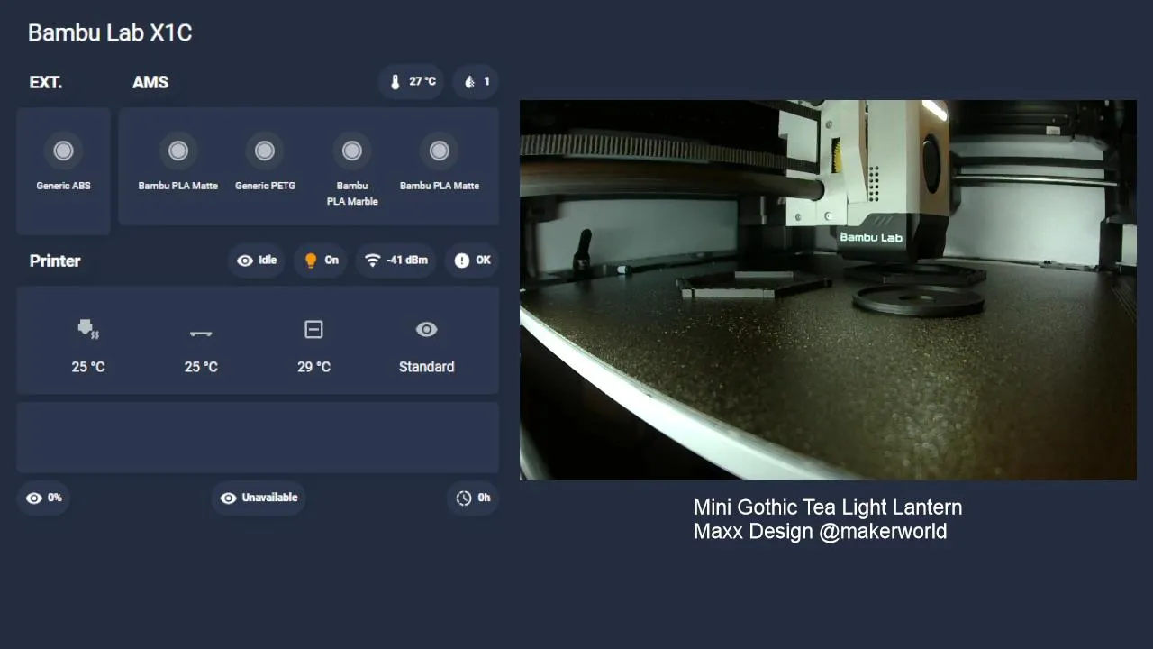Click the Standard speed profile eye icon
This screenshot has width=1153, height=649.
click(426, 330)
